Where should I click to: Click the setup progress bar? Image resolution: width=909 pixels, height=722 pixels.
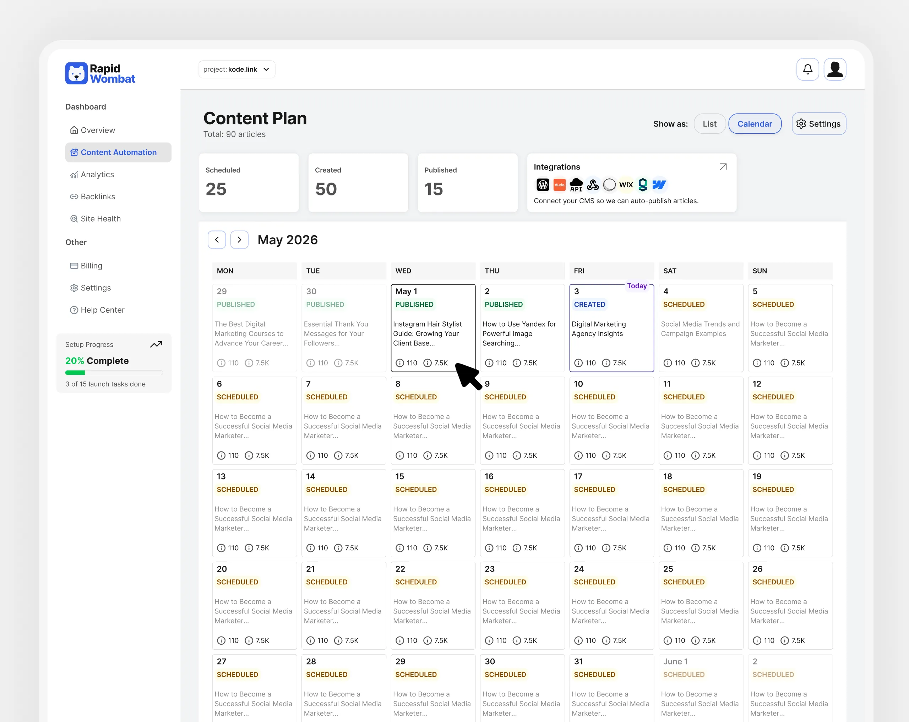pyautogui.click(x=114, y=373)
